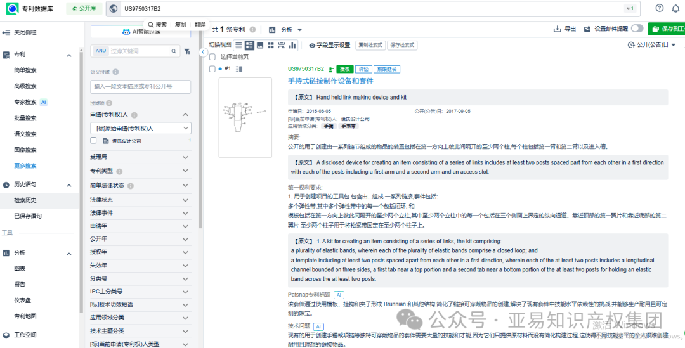Click legal status icon before 授权 tag
Image resolution: width=685 pixels, height=348 pixels.
tap(332, 69)
